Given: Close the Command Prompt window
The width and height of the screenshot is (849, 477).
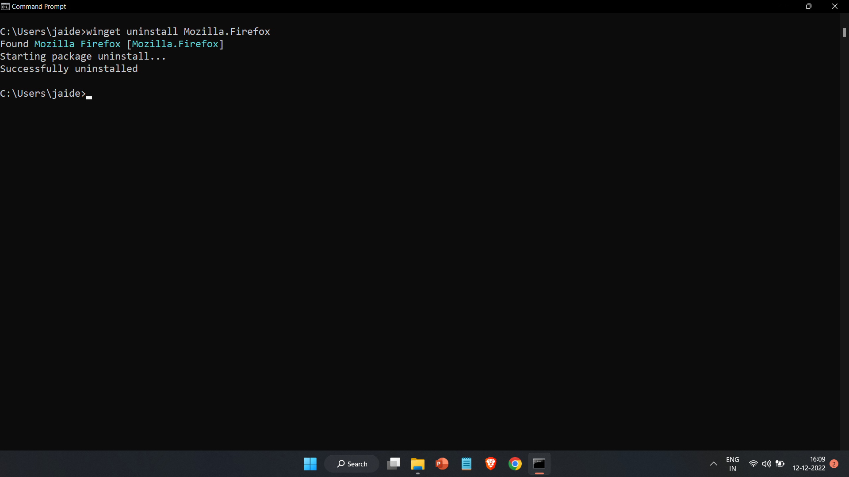Looking at the screenshot, I should tap(835, 6).
